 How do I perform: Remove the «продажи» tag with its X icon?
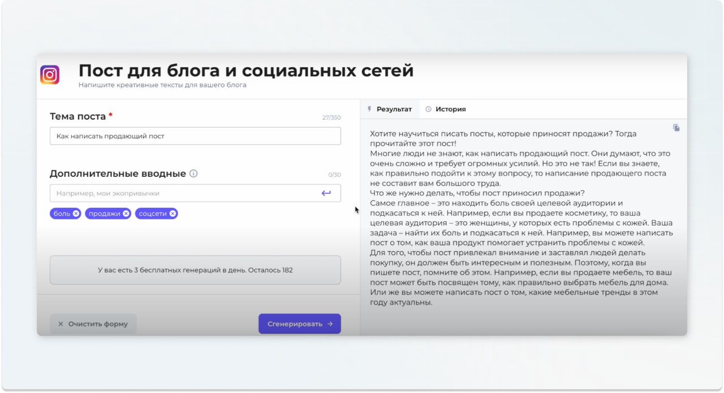click(x=126, y=213)
